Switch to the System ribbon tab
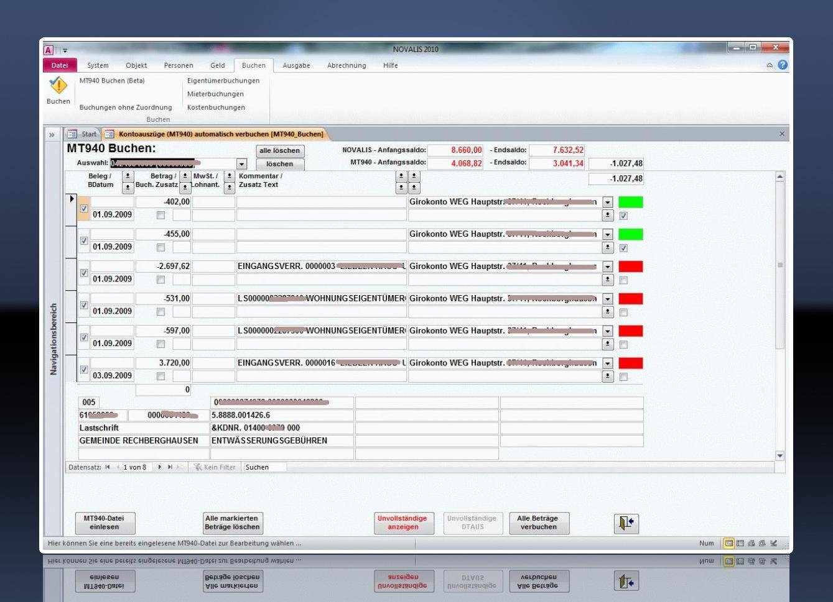833x602 pixels. click(98, 65)
